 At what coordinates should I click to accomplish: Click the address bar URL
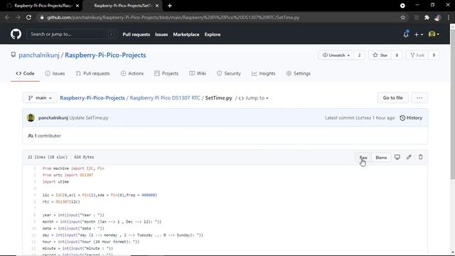click(x=173, y=17)
